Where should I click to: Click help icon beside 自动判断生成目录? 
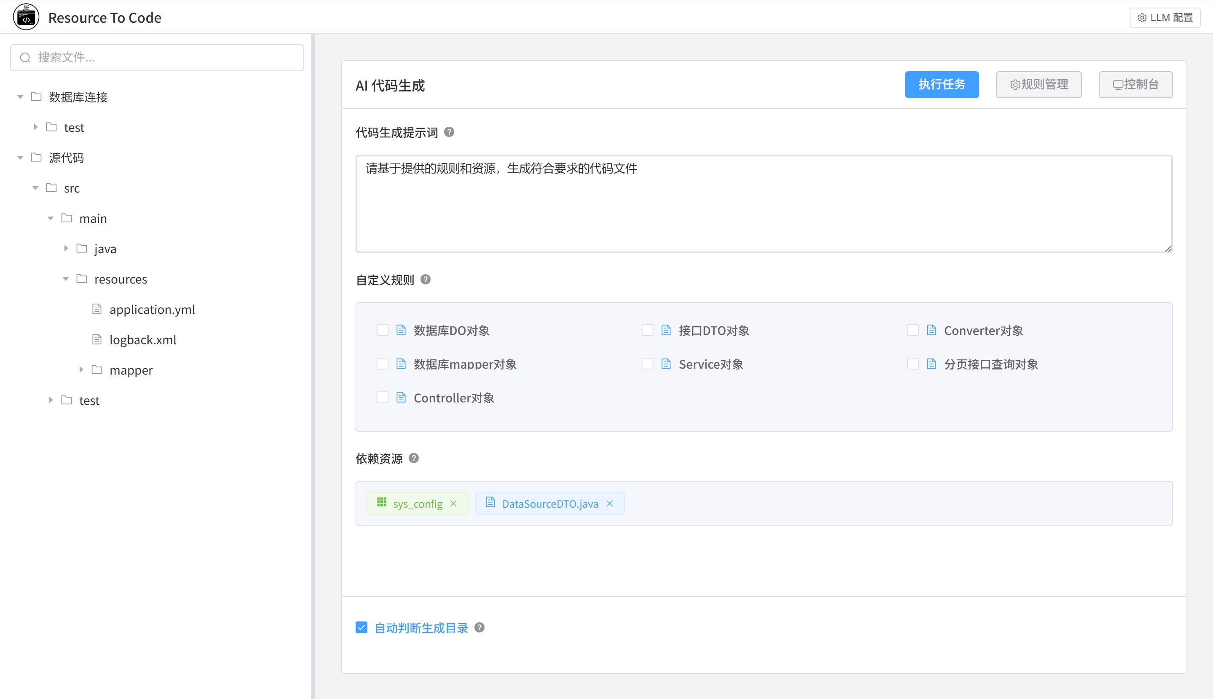pos(479,627)
